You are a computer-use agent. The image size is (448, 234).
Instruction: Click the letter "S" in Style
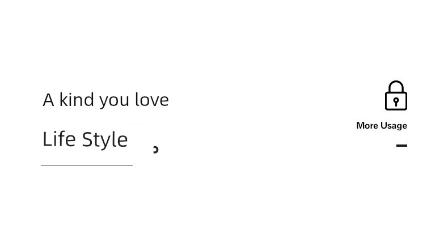(87, 139)
